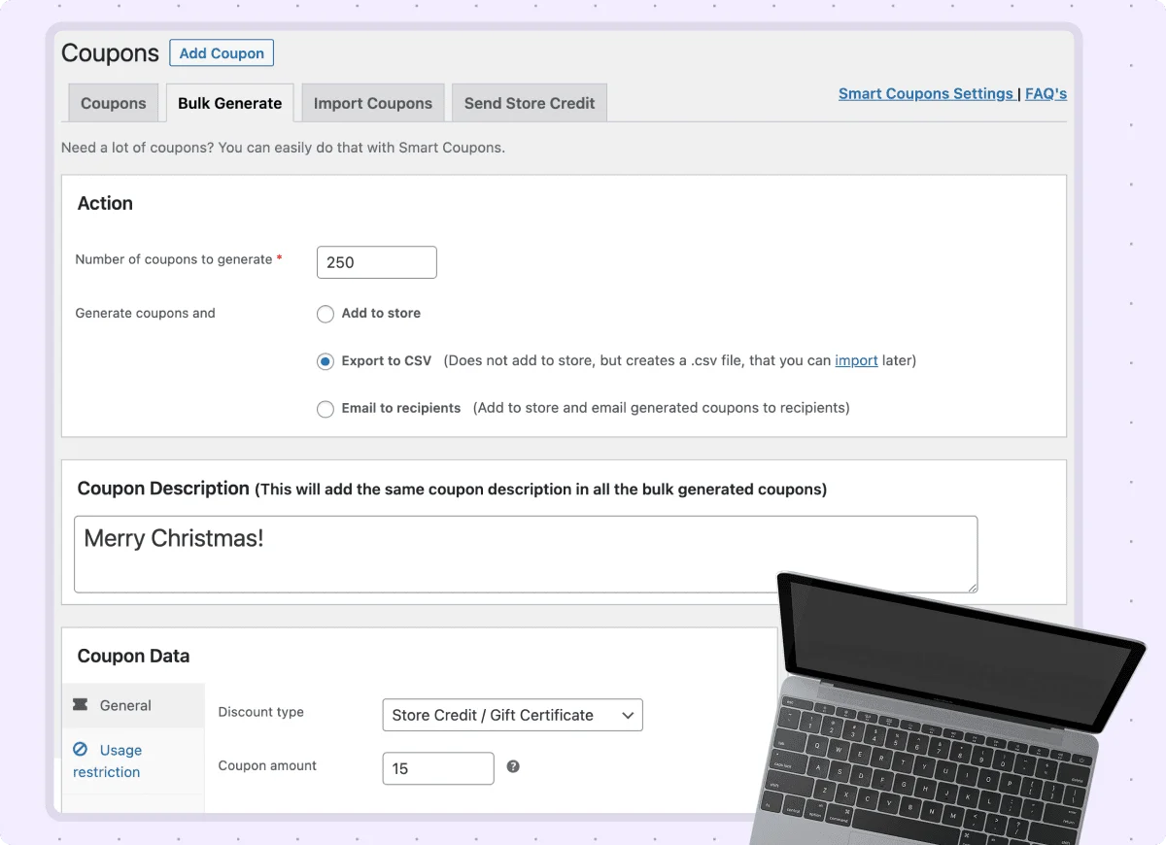Click the Coupon amount help icon
Image resolution: width=1166 pixels, height=845 pixels.
click(513, 766)
